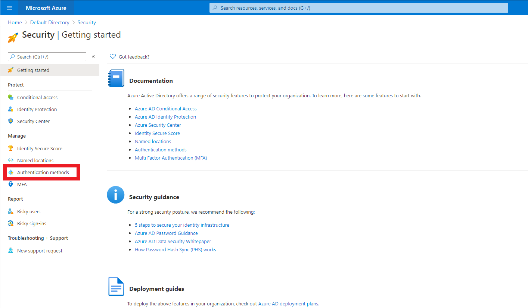The width and height of the screenshot is (528, 308).
Task: Open Security Center in sidebar
Action: pos(33,121)
